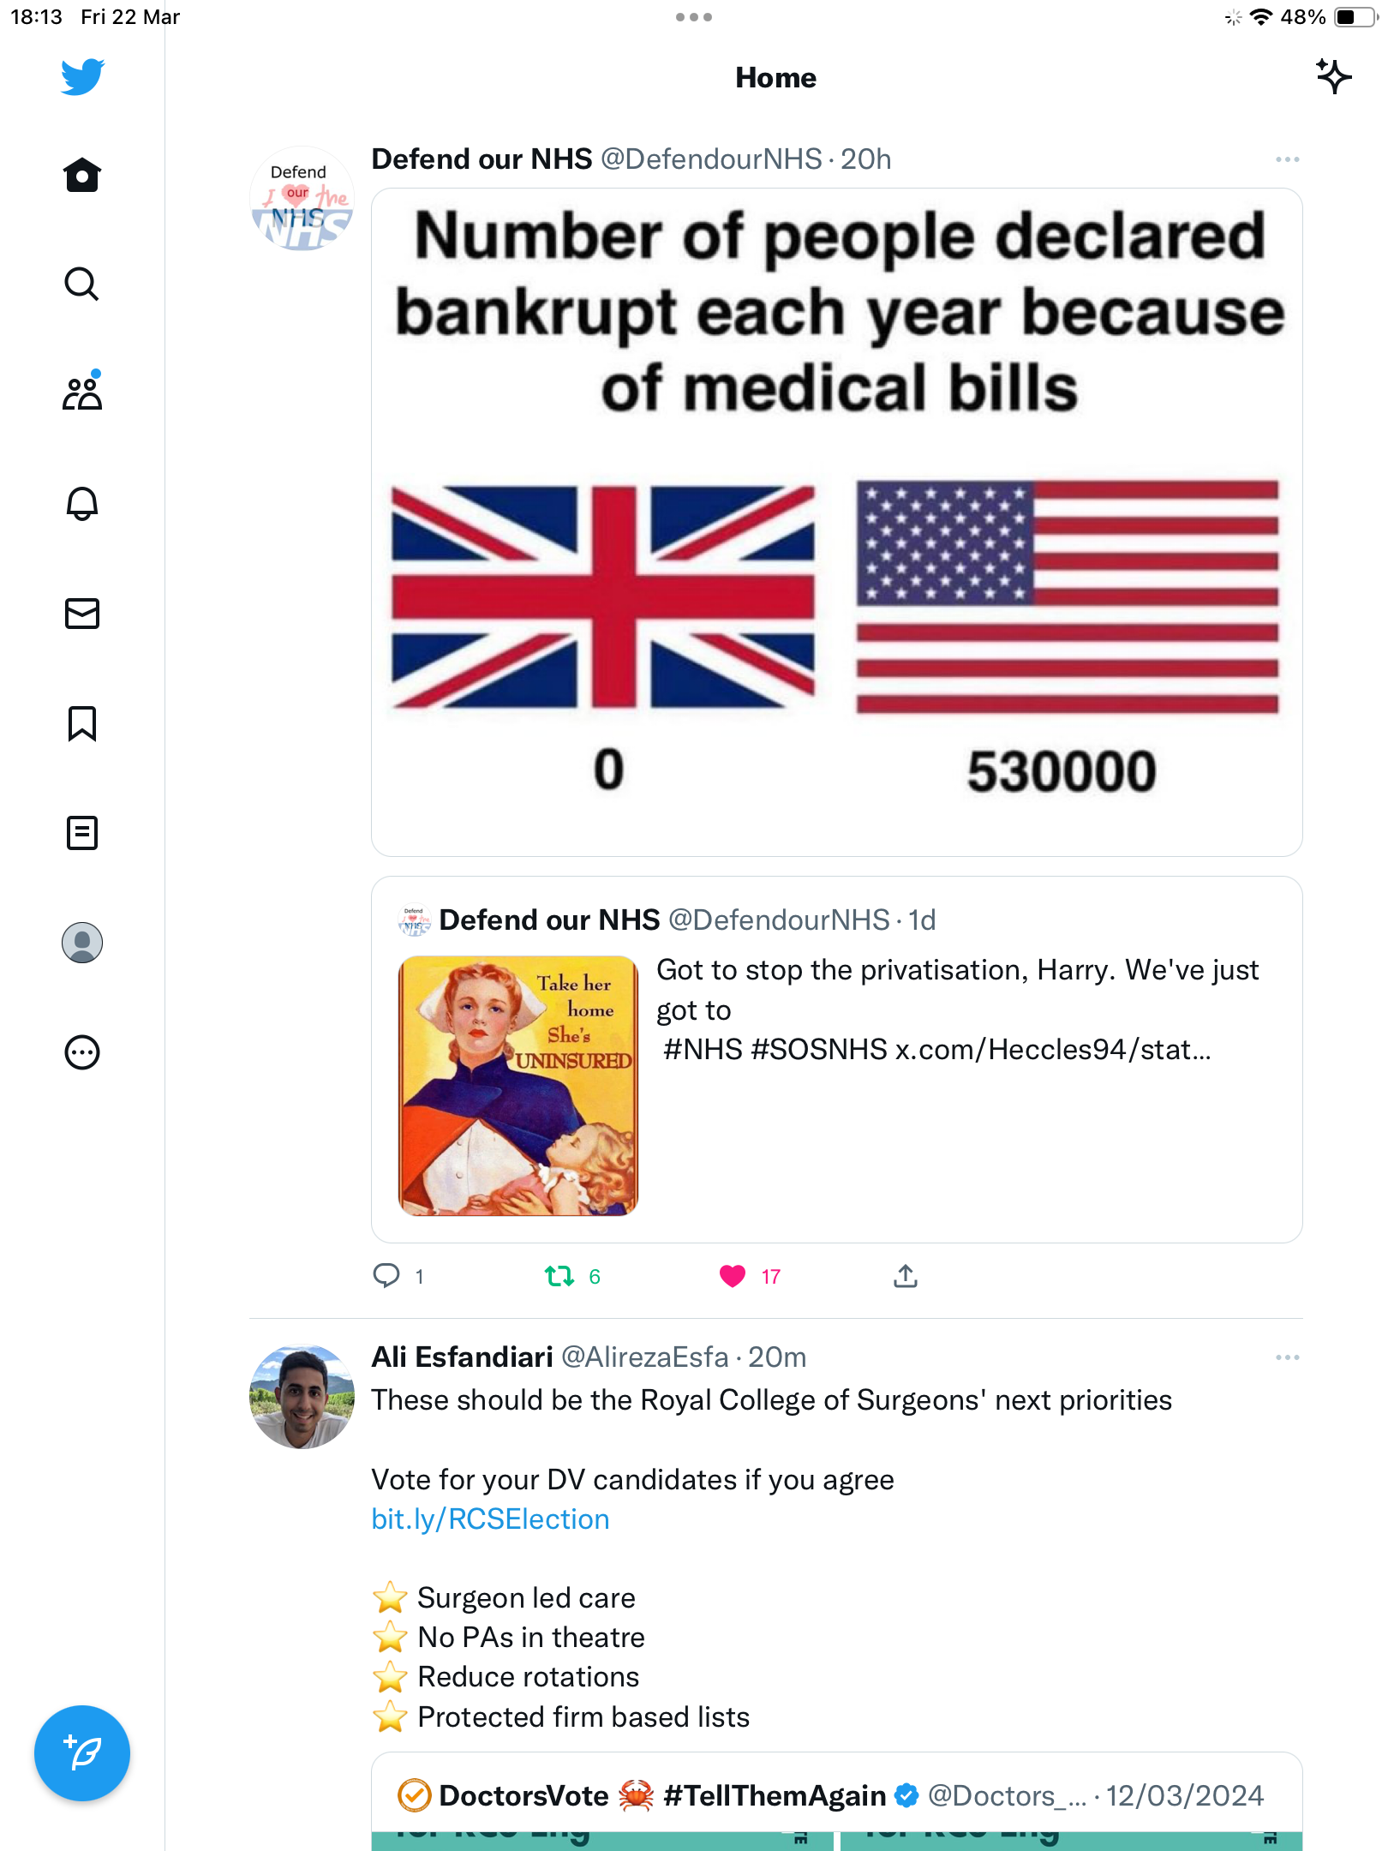Reply to the Defend our NHS tweet

click(386, 1276)
